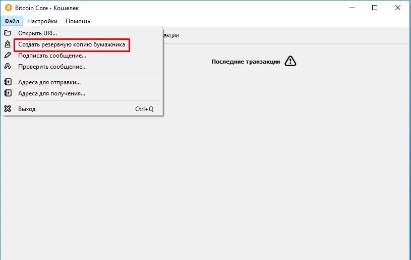
Task: Click the backup icon beside Создать резервную копию
Action: [8, 44]
